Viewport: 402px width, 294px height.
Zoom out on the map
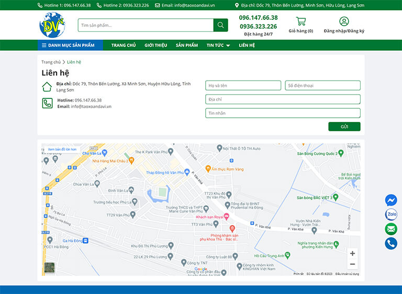pos(352,264)
